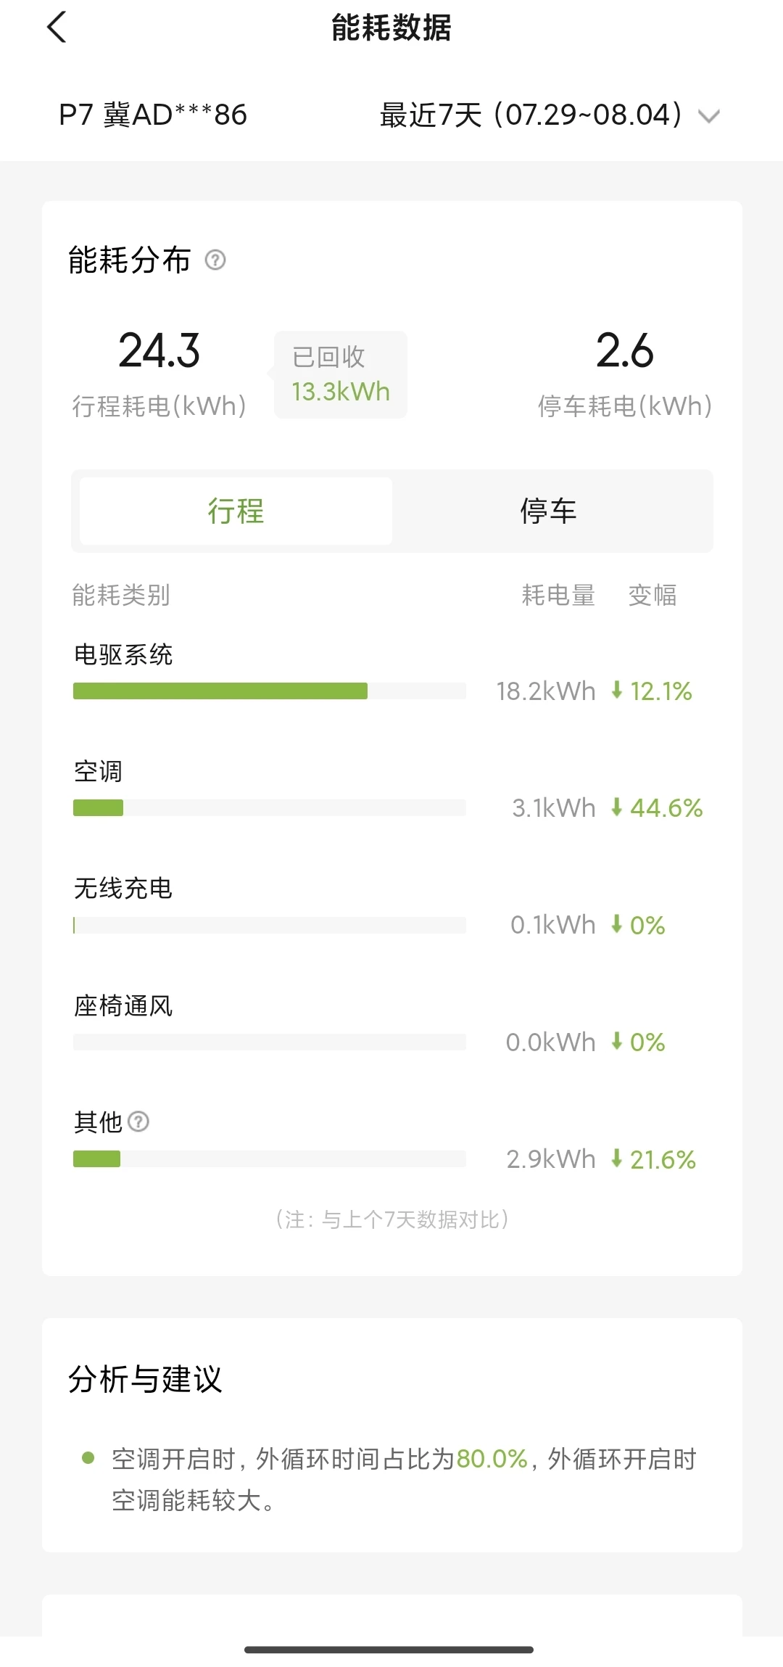Tap the 空调 consumption bar
783x1667 pixels.
pyautogui.click(x=269, y=807)
